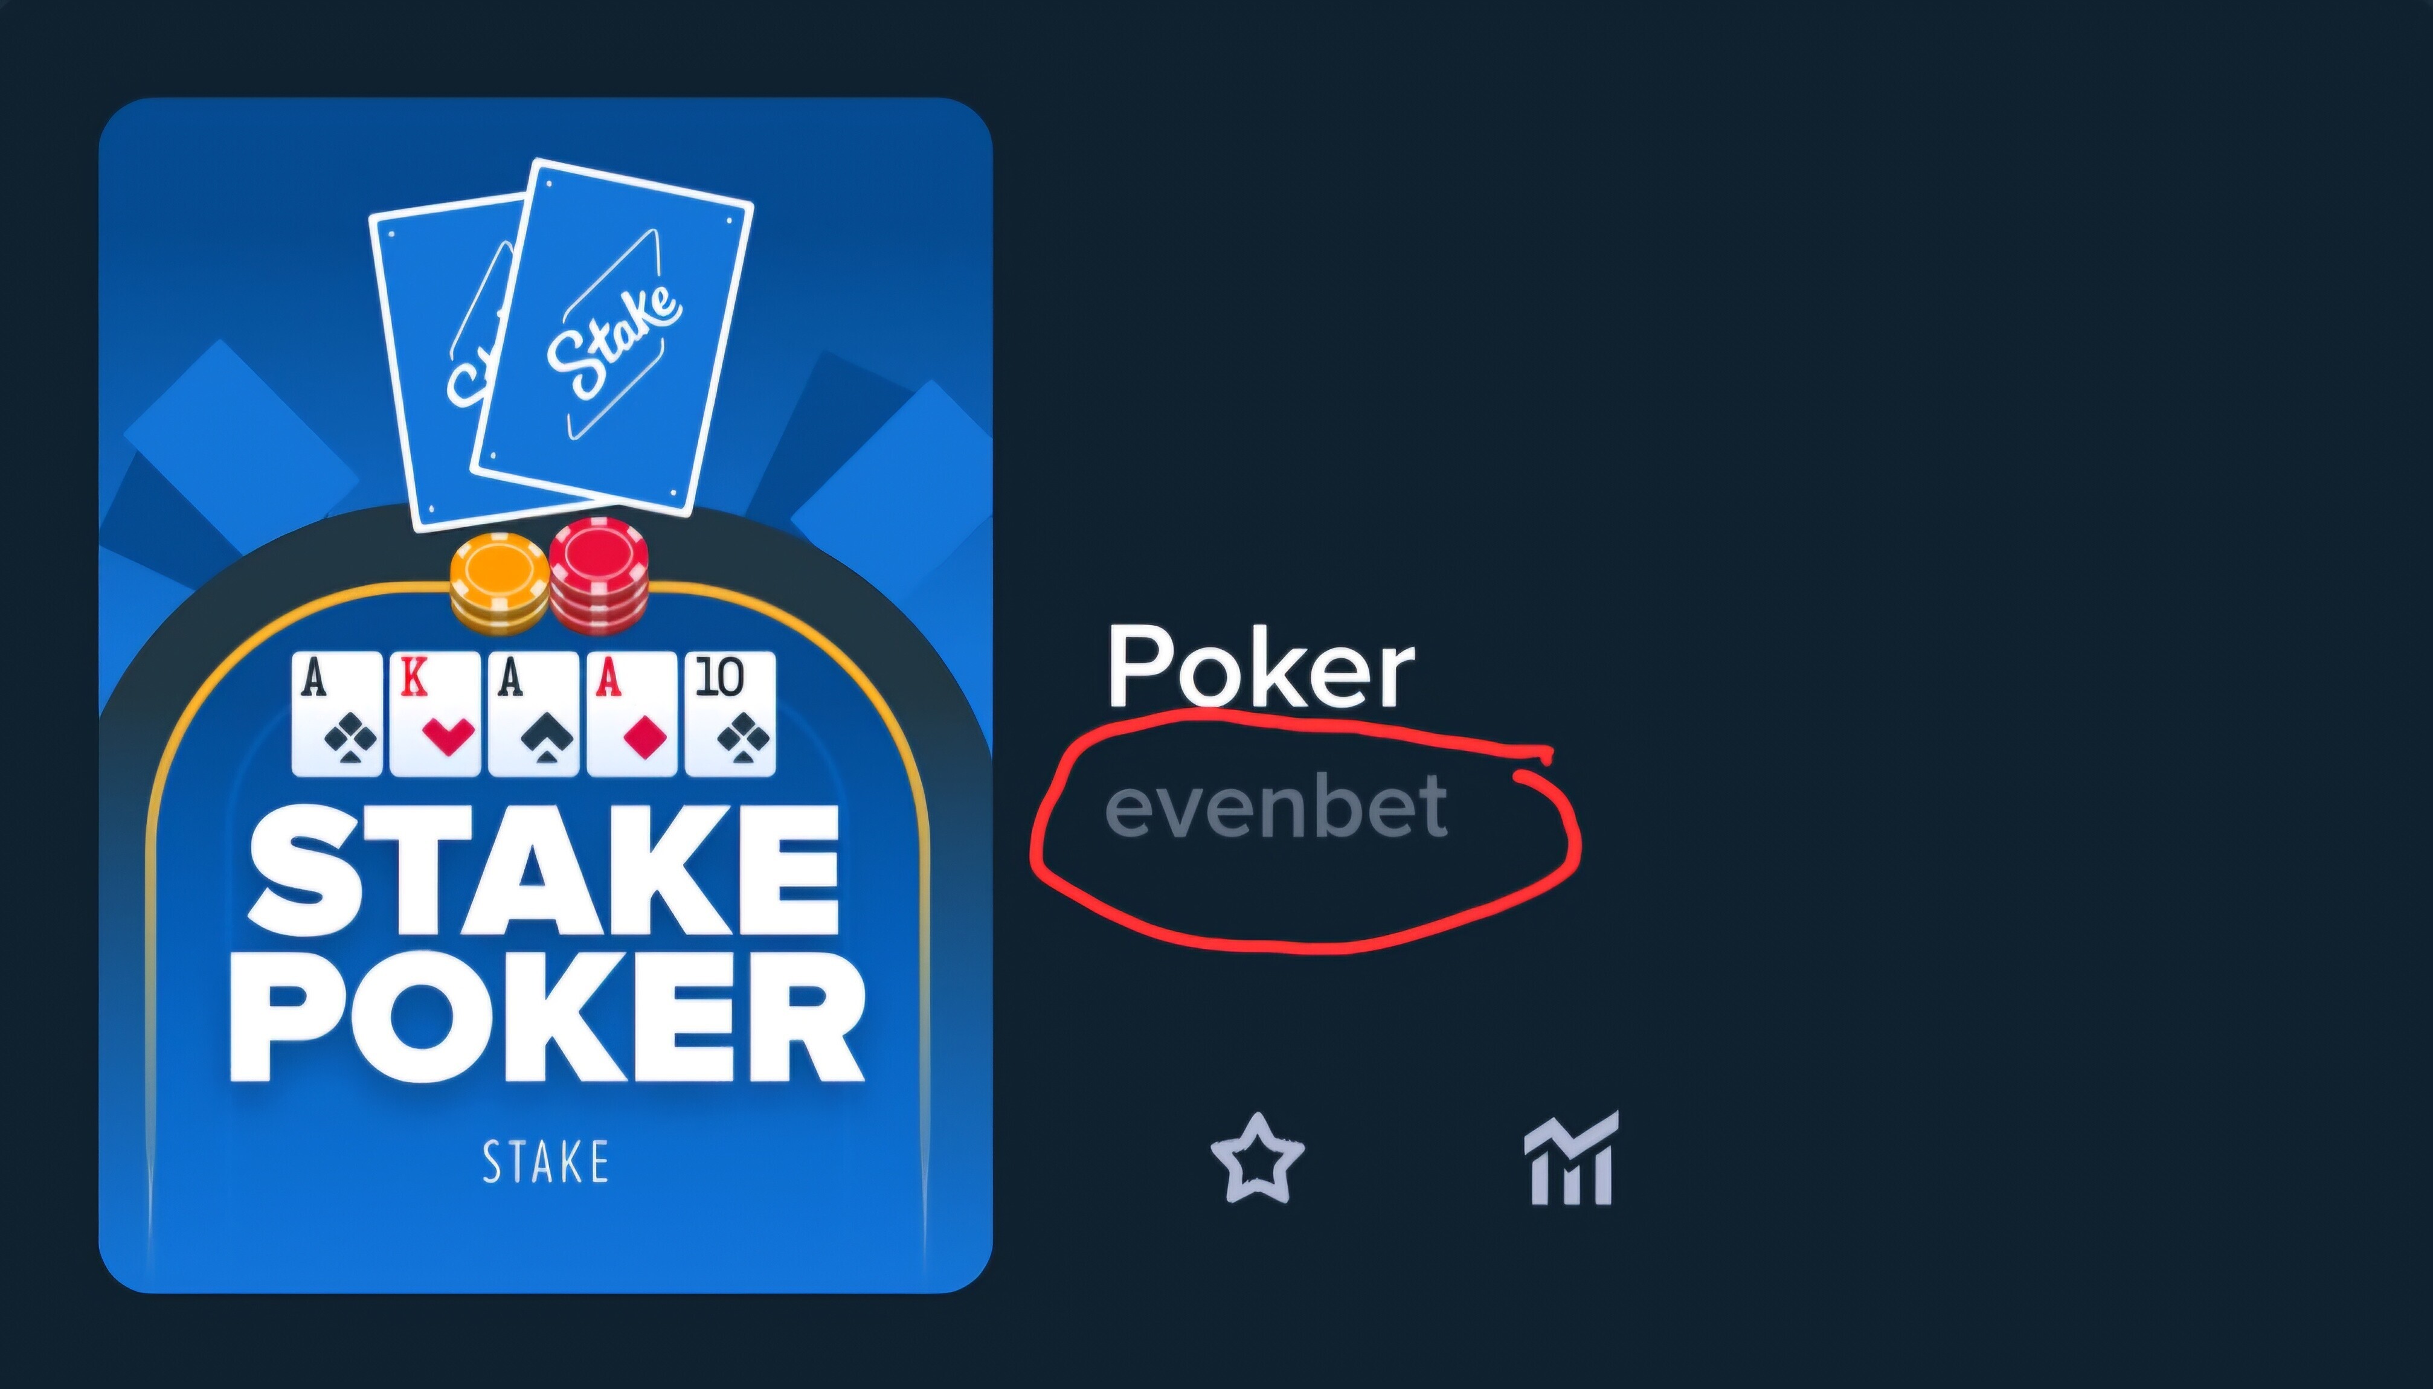Click the red poker chip stack

598,576
